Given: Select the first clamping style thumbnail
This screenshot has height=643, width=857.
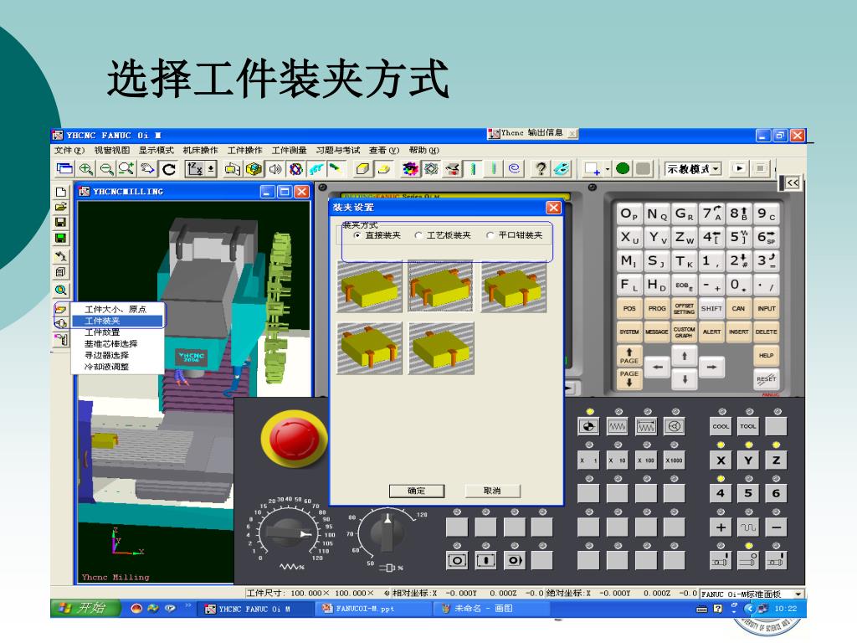Looking at the screenshot, I should 369,287.
